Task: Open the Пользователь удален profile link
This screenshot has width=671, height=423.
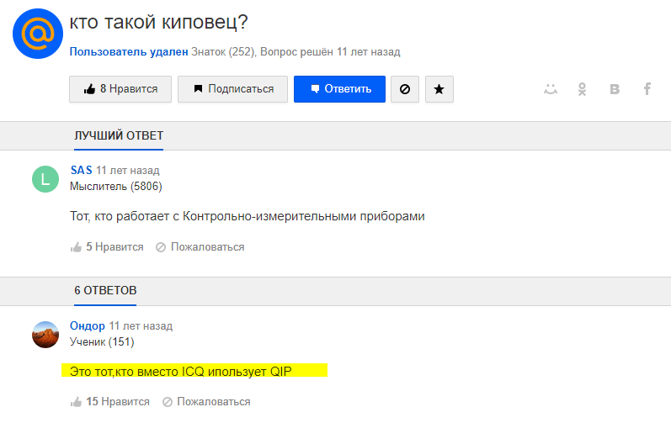Action: pyautogui.click(x=129, y=51)
